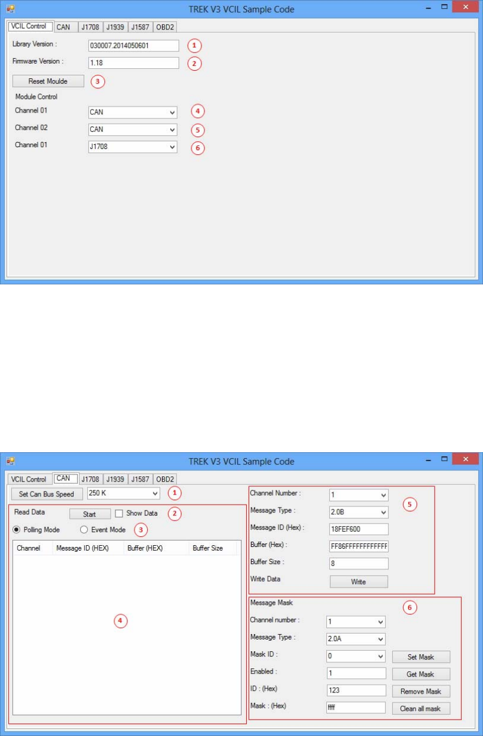Image resolution: width=483 pixels, height=736 pixels.
Task: Click app icon in upper window title bar
Action: [10, 9]
